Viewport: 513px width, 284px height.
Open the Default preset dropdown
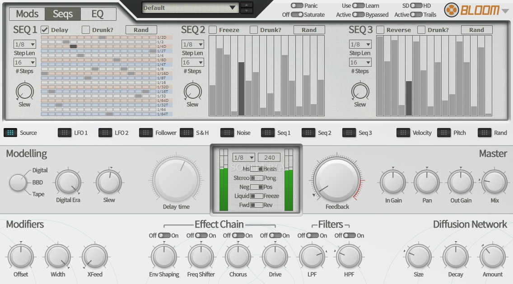tap(190, 8)
